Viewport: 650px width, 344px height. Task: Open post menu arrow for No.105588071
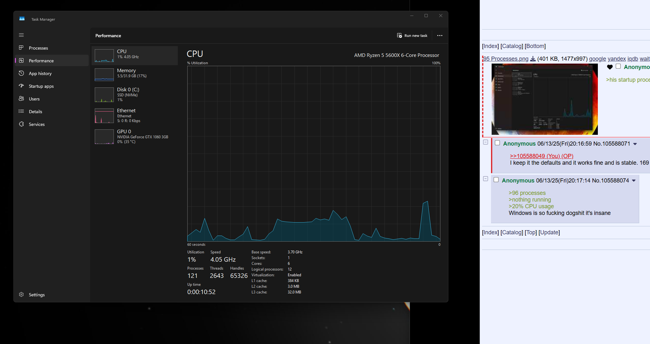click(635, 144)
